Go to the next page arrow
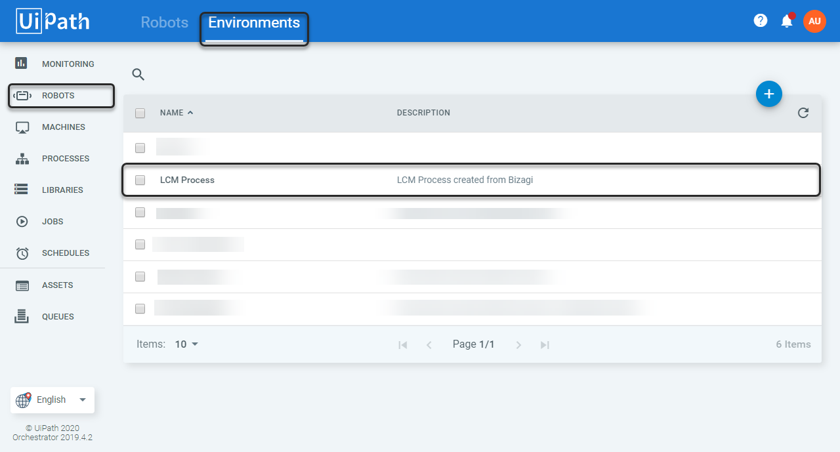 pyautogui.click(x=518, y=344)
